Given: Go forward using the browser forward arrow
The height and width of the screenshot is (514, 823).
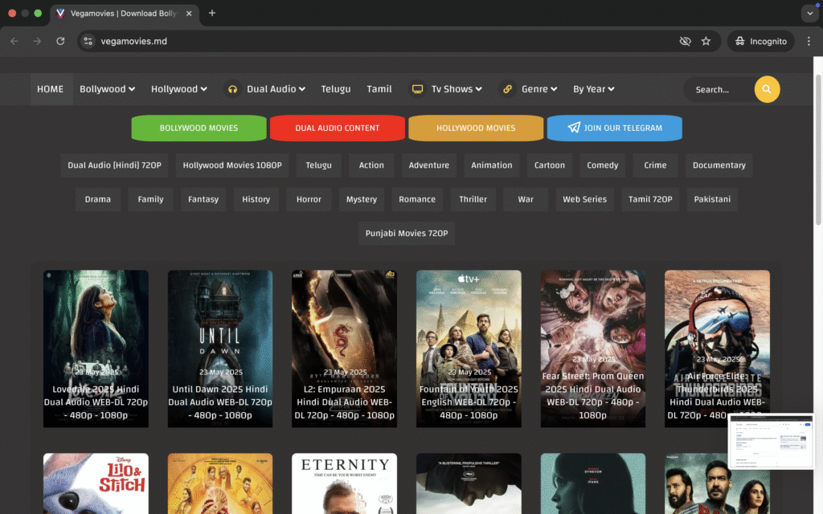Looking at the screenshot, I should coord(37,41).
